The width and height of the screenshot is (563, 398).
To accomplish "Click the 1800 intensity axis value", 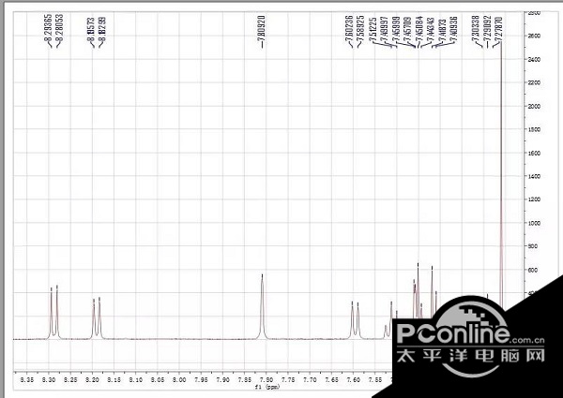I will [x=534, y=129].
